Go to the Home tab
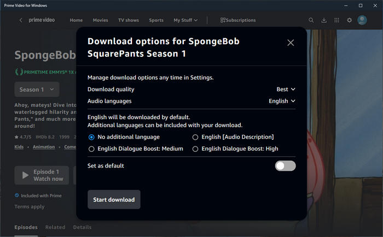 tap(76, 20)
